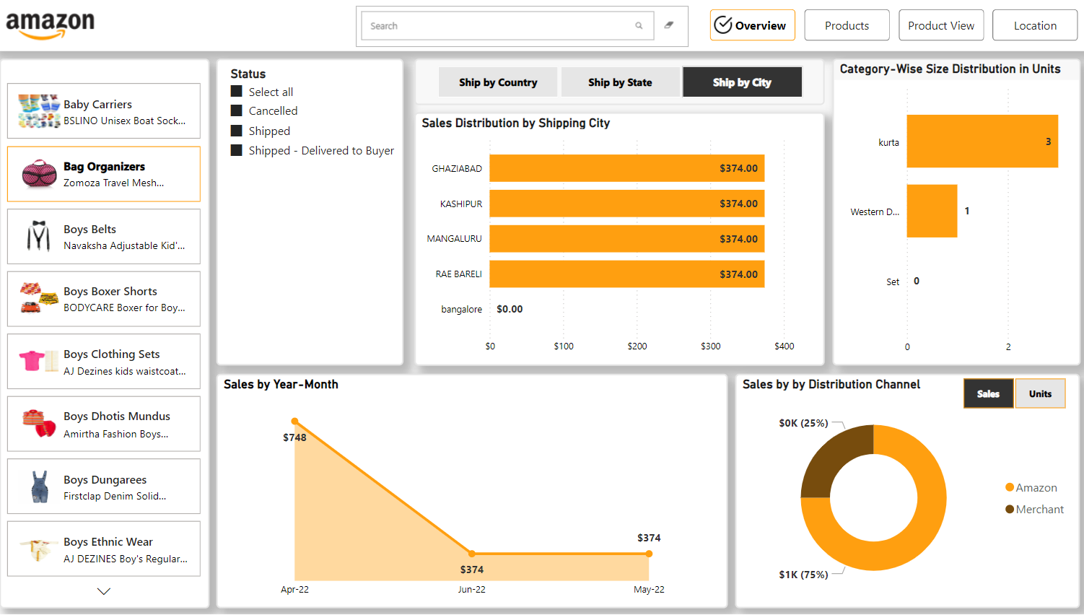Click the Boys Ethnic Wear image
The width and height of the screenshot is (1084, 615).
(39, 549)
